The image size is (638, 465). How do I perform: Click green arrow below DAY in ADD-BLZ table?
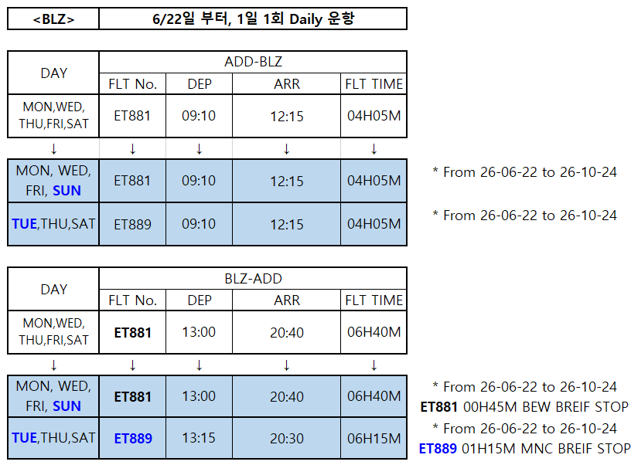[x=53, y=148]
